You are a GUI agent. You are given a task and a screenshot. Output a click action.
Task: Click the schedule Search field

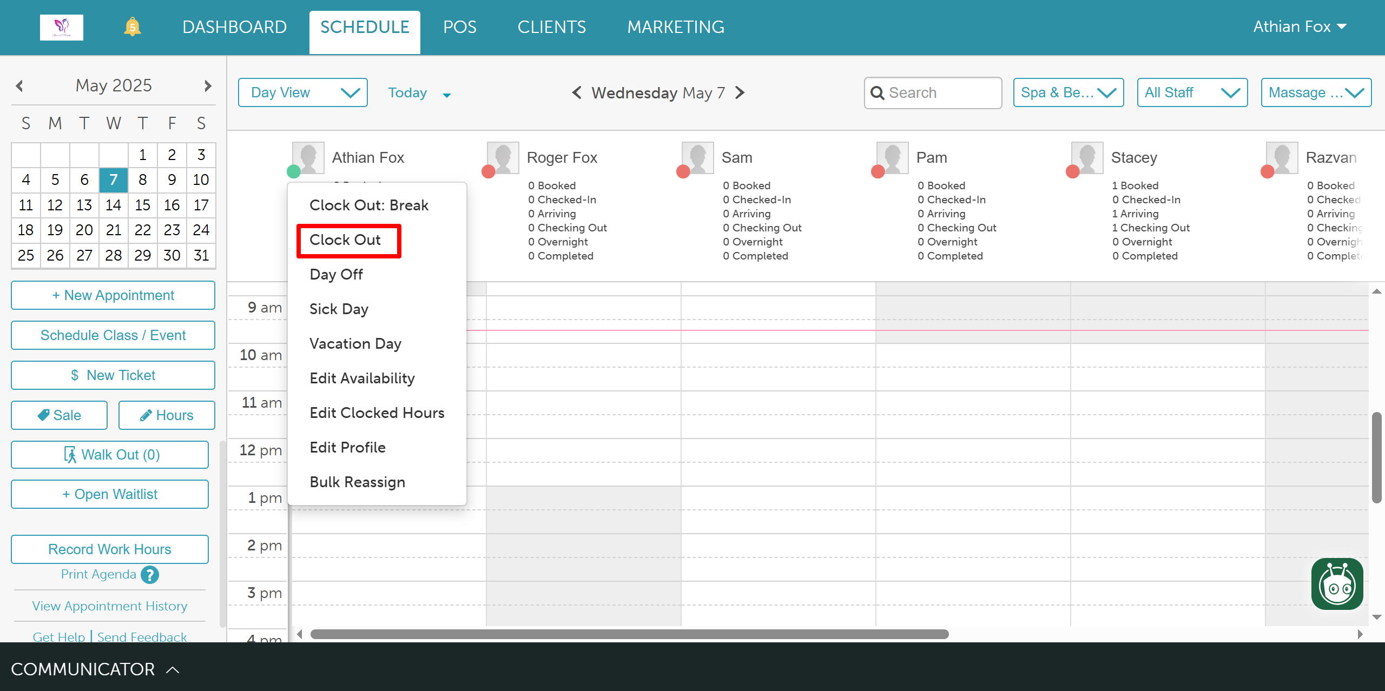933,93
